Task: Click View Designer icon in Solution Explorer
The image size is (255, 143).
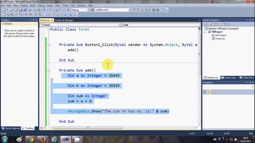Action: tap(224, 24)
